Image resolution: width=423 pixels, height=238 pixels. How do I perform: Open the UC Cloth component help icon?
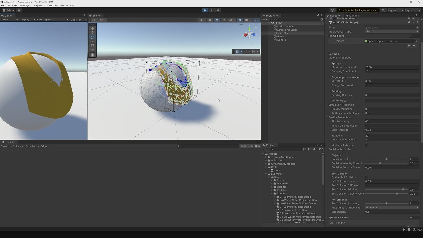click(x=409, y=22)
